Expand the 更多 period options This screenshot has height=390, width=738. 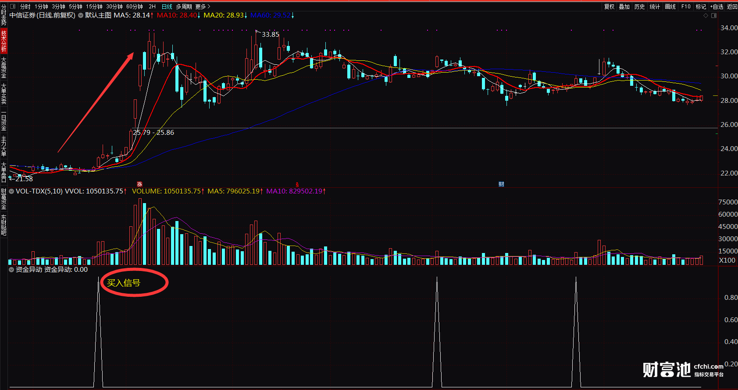pyautogui.click(x=203, y=7)
